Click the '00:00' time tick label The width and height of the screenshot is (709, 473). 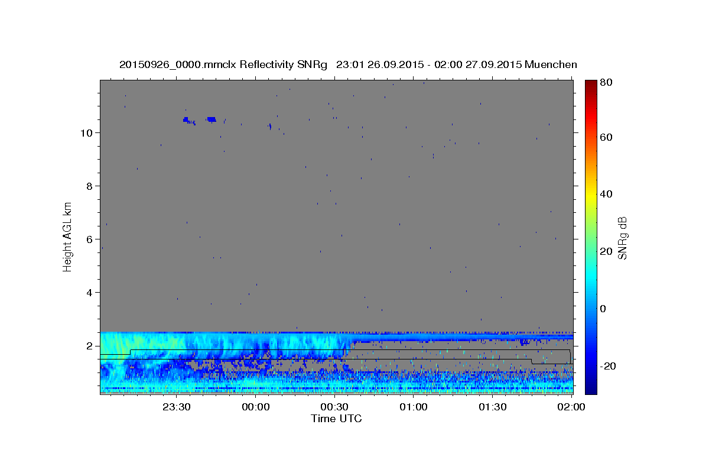coord(255,407)
